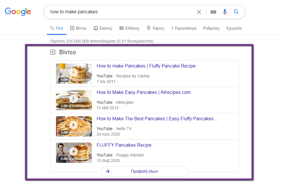Screen dimensions: 284x182
Task: Click the Προβολή όλων button
Action: (x=144, y=171)
